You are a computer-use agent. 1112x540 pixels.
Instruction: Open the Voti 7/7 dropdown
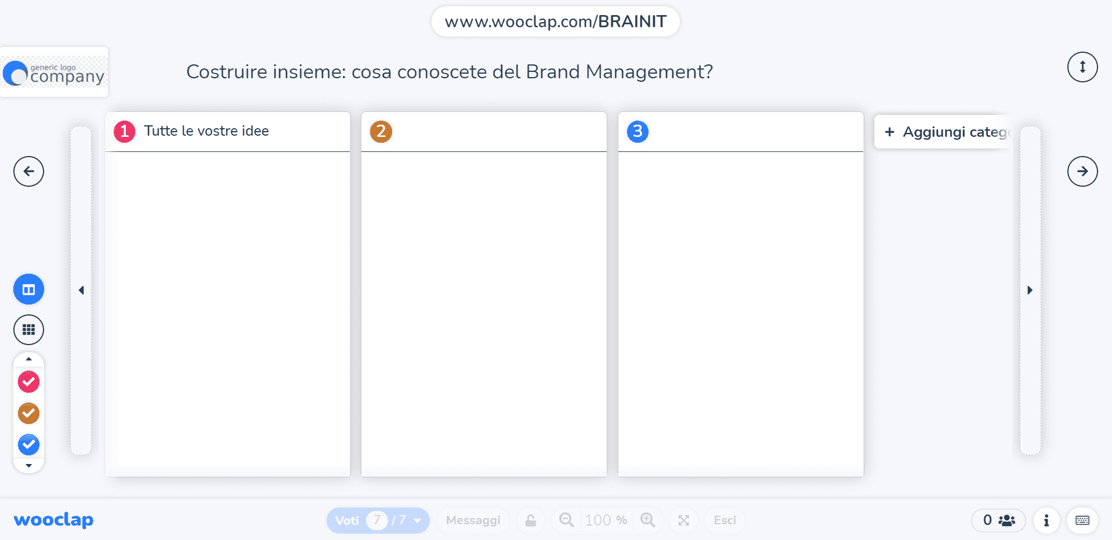(x=378, y=520)
